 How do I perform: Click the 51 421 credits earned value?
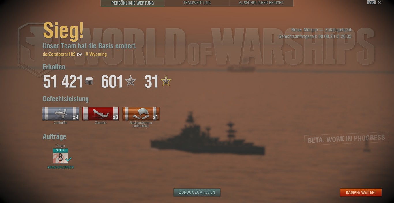(63, 81)
